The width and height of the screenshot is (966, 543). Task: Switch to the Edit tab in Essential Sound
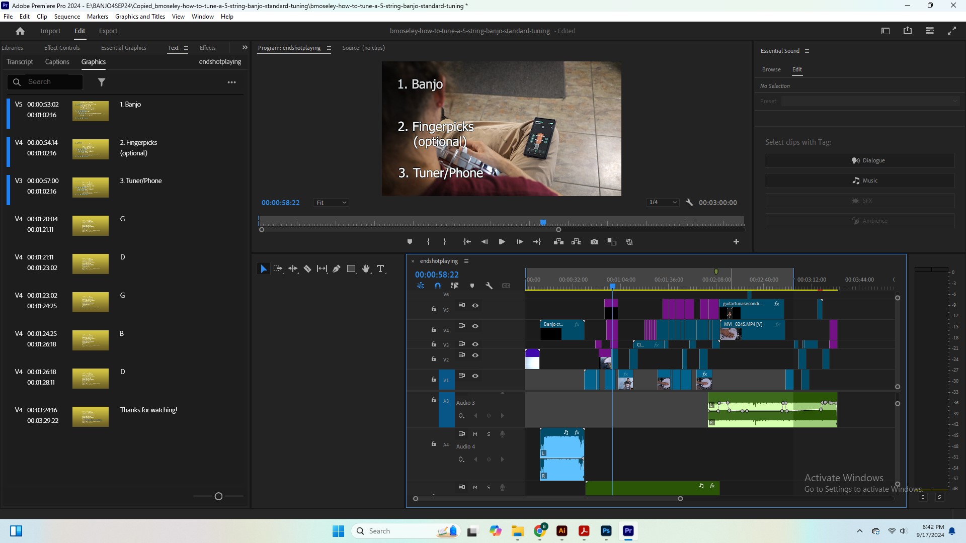tap(797, 69)
